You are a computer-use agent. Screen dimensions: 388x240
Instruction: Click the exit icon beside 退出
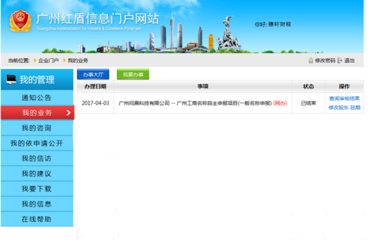coord(340,61)
